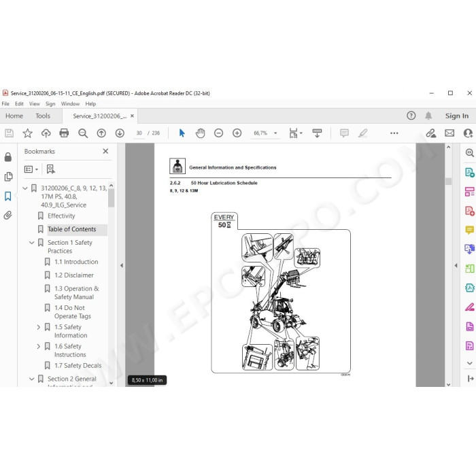Expand 1.5 Safety Information bookmark
476x476 pixels.
point(39,327)
